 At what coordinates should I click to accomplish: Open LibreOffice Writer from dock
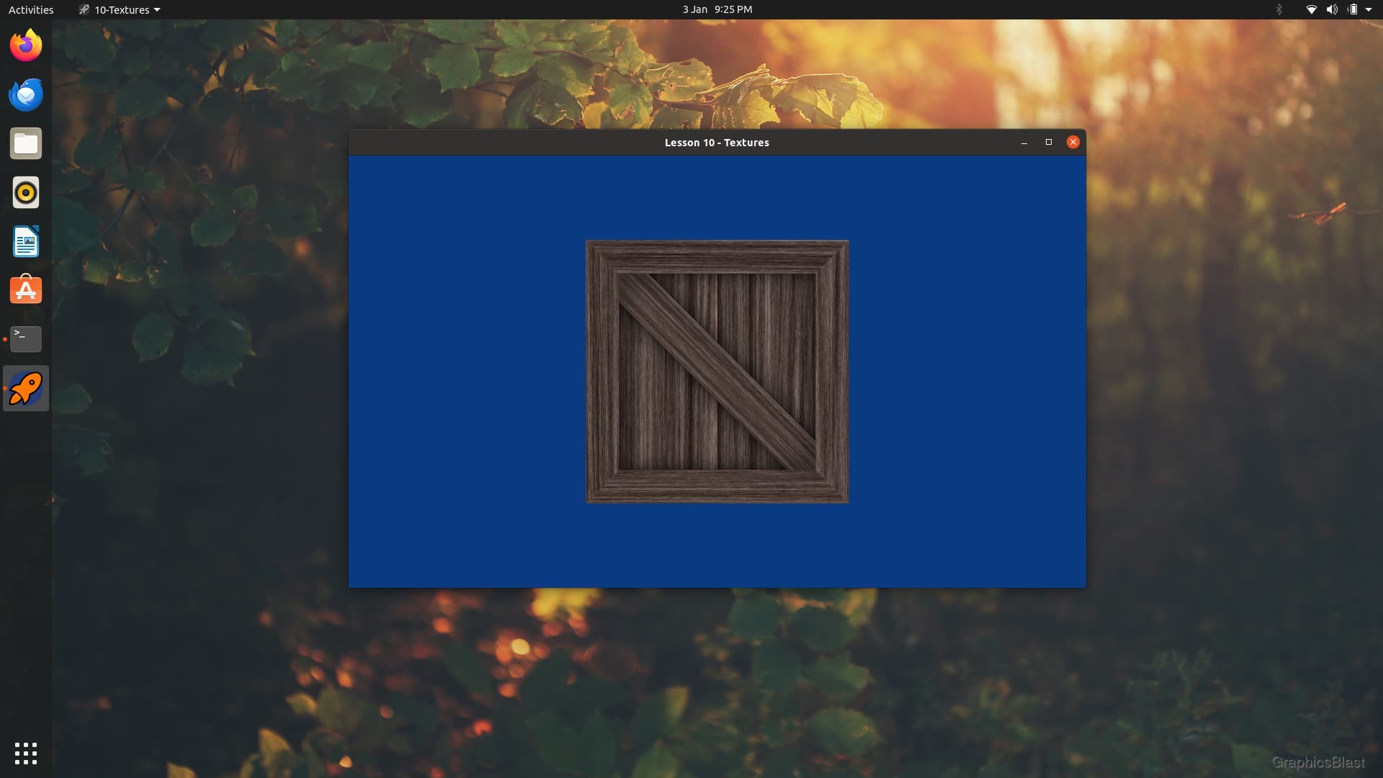(x=26, y=241)
